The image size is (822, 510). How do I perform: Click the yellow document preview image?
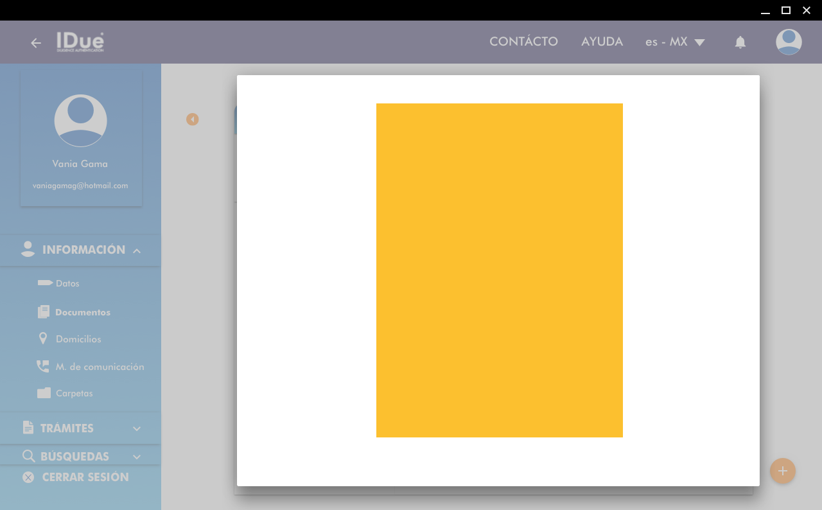tap(499, 270)
